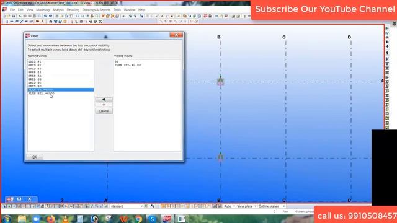The height and width of the screenshot is (223, 397).
Task: Click the black X delete icon in second toolbar row
Action: (100, 22)
